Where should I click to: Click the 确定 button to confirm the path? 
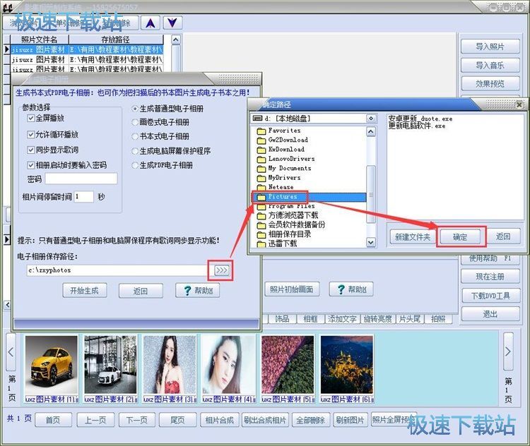coord(460,236)
